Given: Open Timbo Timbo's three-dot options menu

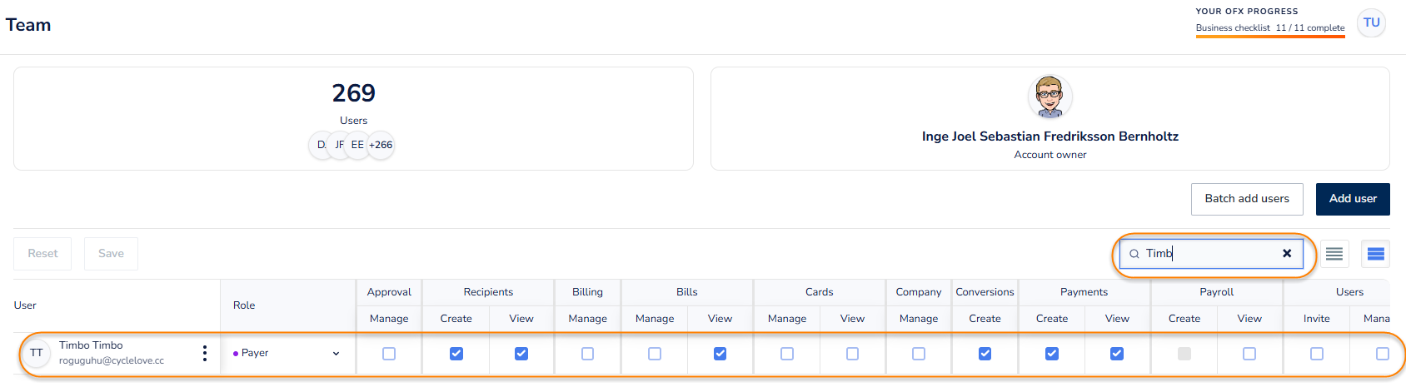Looking at the screenshot, I should coord(205,353).
